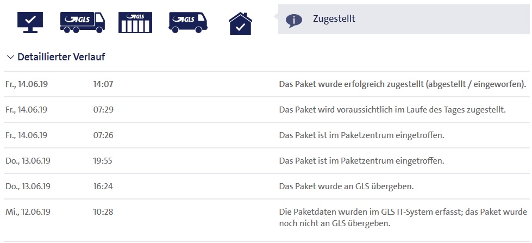Click the timestamp 10:28

coord(103,212)
